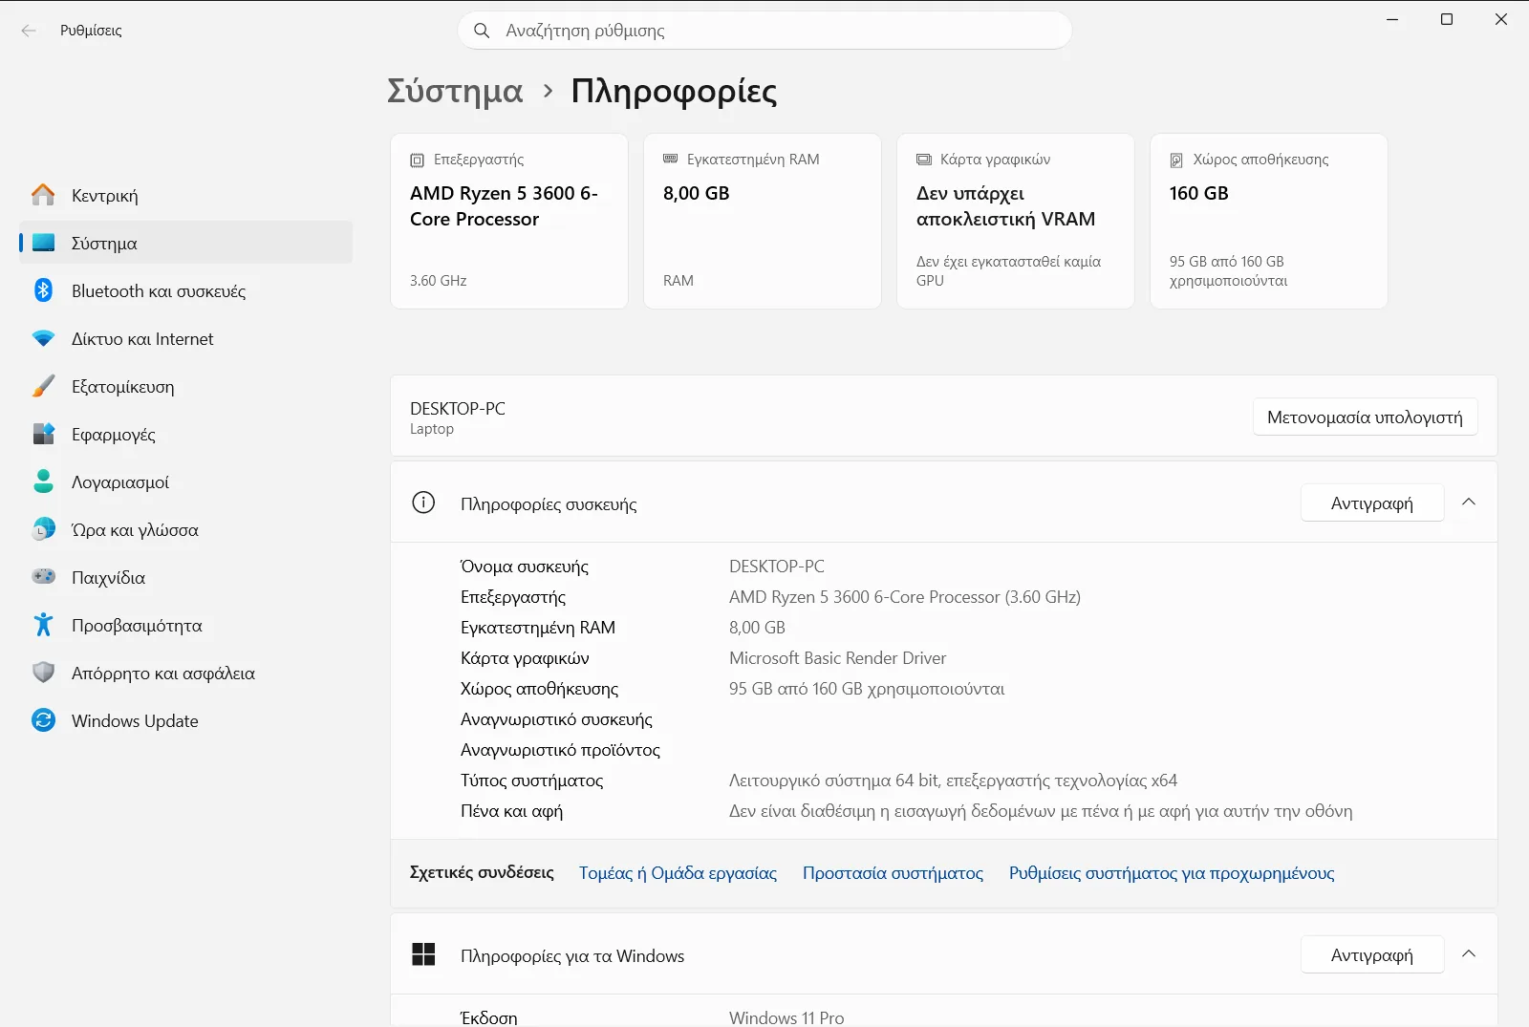
Task: Collapse the Πληροφορίες συσκευής section chevron
Action: [1469, 503]
